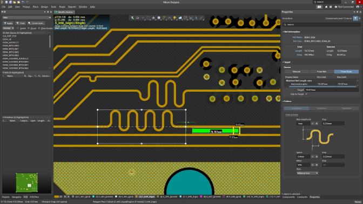
Task: Click the home icon in the top bar
Action: pyautogui.click(x=326, y=7)
